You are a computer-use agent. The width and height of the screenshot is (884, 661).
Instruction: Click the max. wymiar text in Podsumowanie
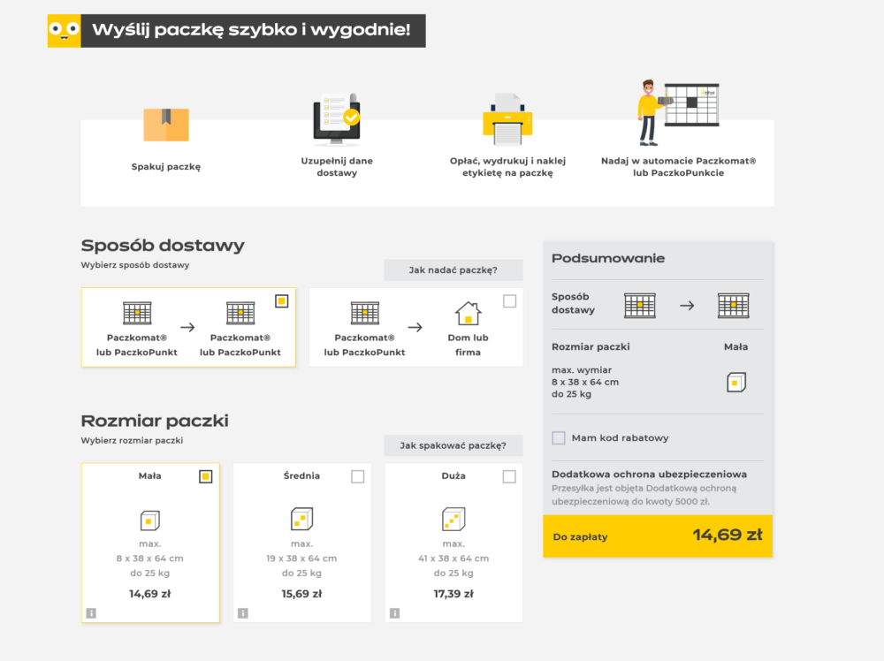(x=582, y=370)
